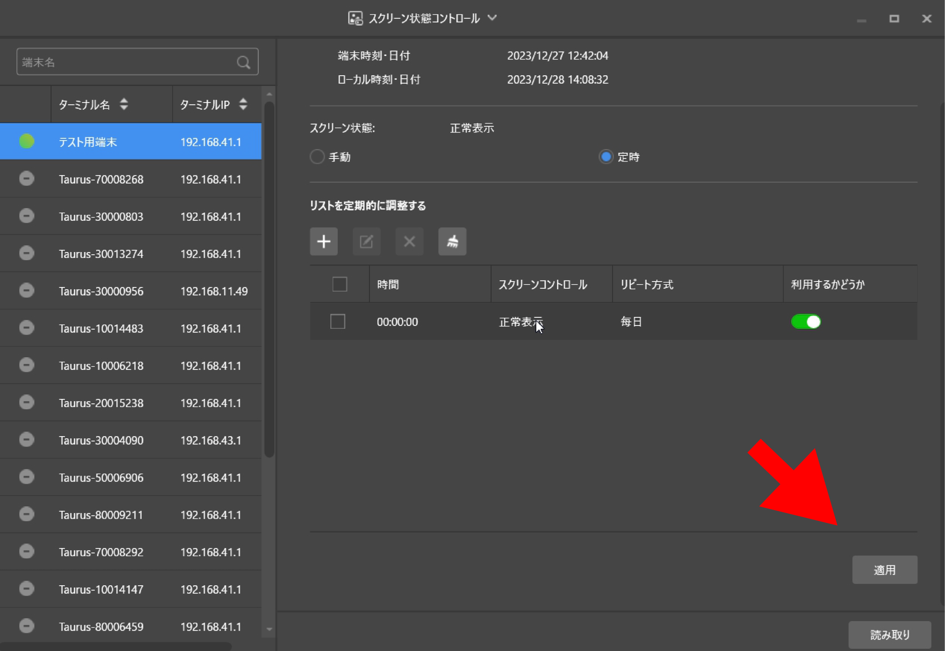The image size is (945, 651).
Task: Click green status icon of テスト用端末
Action: tap(27, 142)
